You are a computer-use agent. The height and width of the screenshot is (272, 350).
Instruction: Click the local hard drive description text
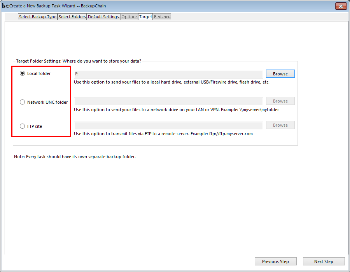[x=171, y=82]
